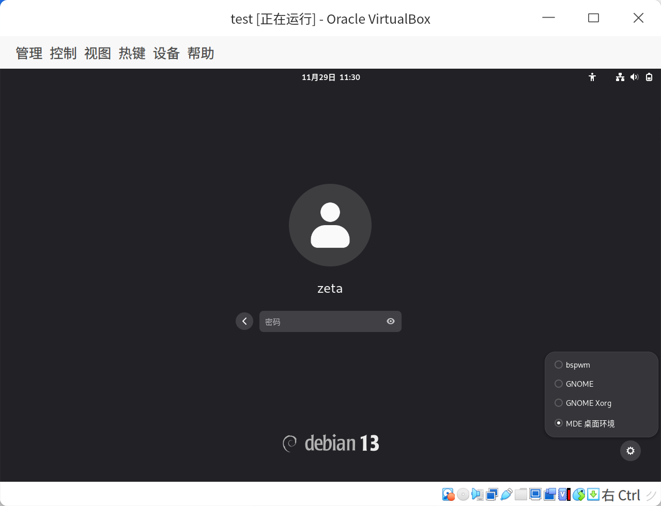Open the 视图 menu
The width and height of the screenshot is (661, 506).
coord(98,53)
